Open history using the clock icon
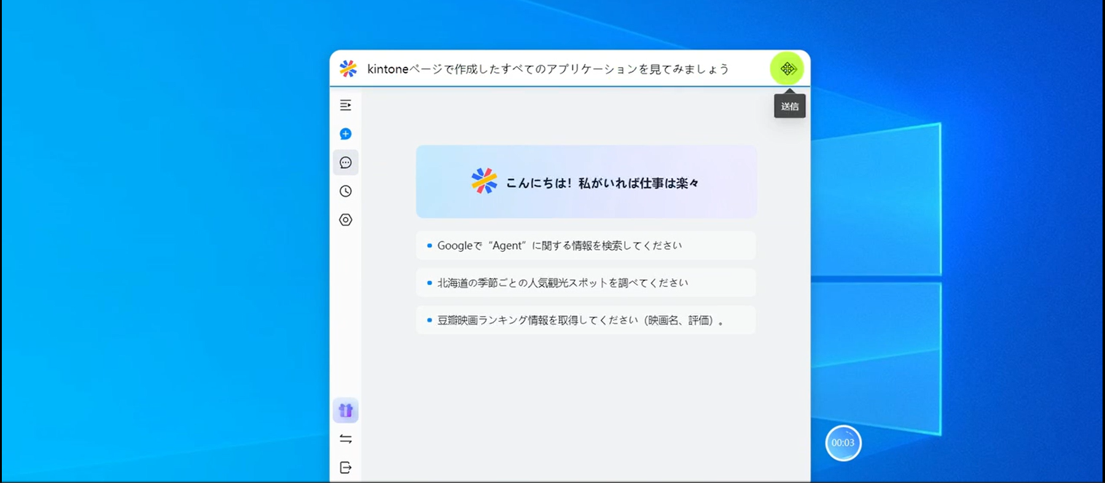This screenshot has height=483, width=1105. [346, 191]
